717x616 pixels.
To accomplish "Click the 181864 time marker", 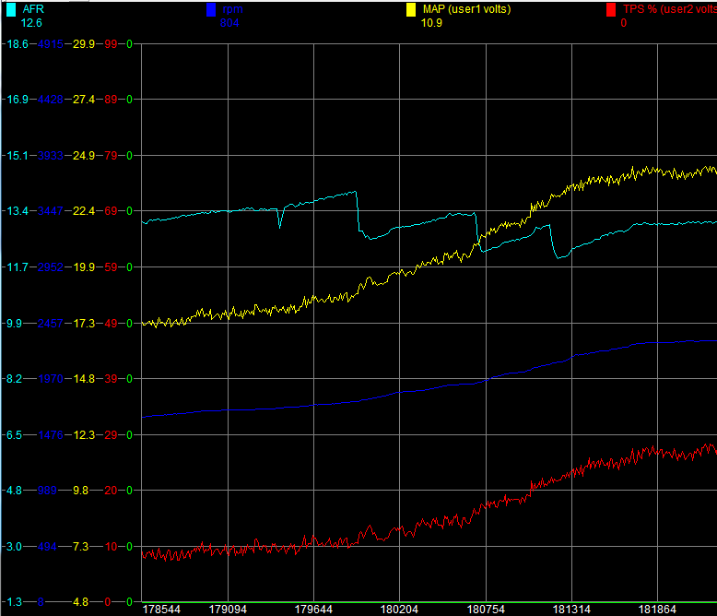I will tap(658, 610).
